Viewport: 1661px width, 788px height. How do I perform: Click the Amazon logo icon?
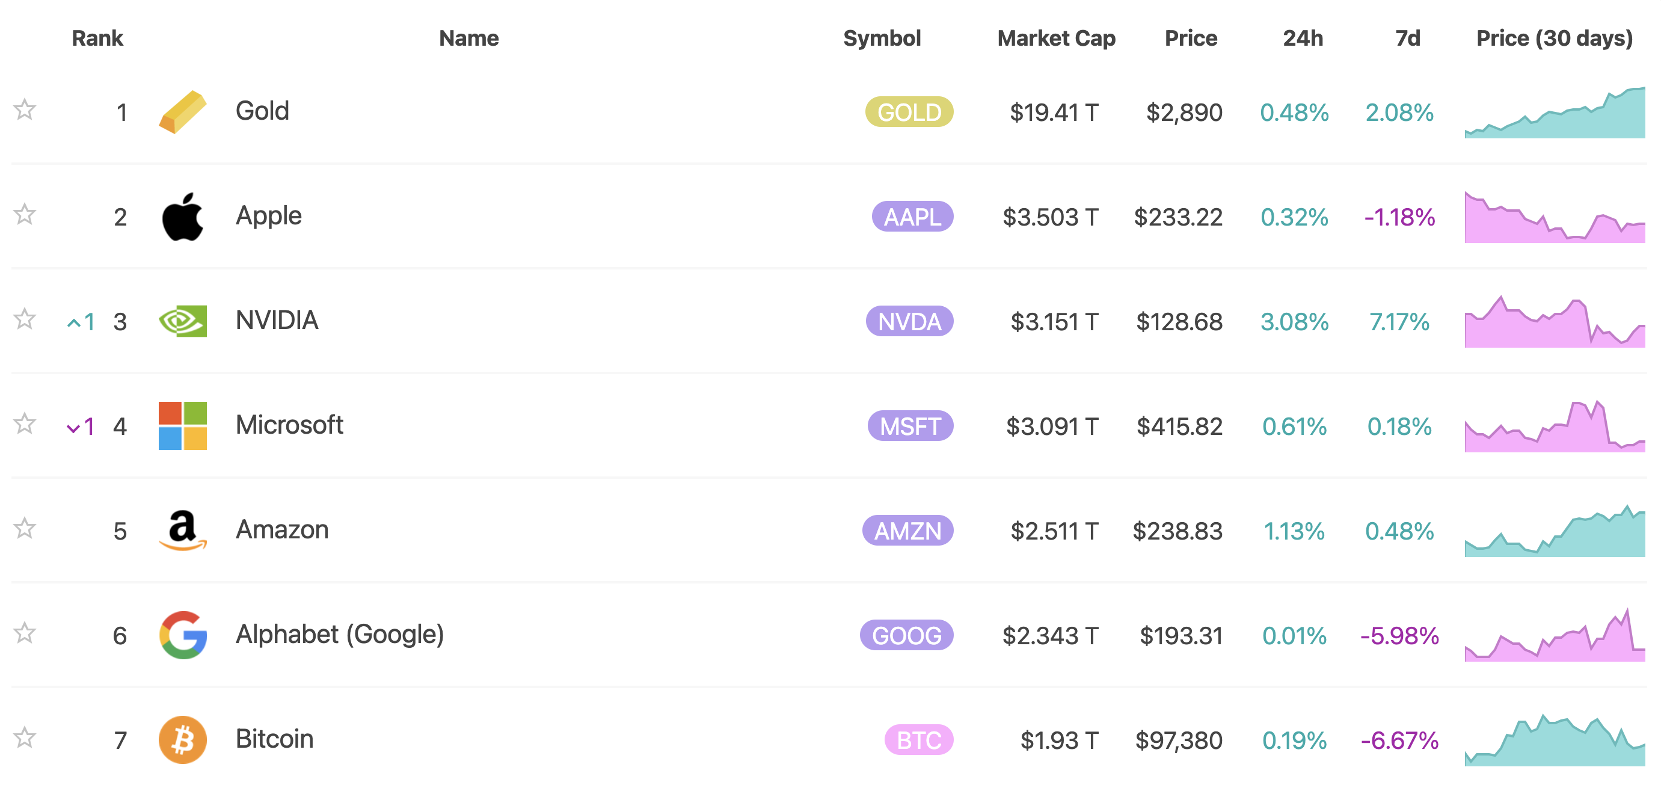[x=182, y=531]
